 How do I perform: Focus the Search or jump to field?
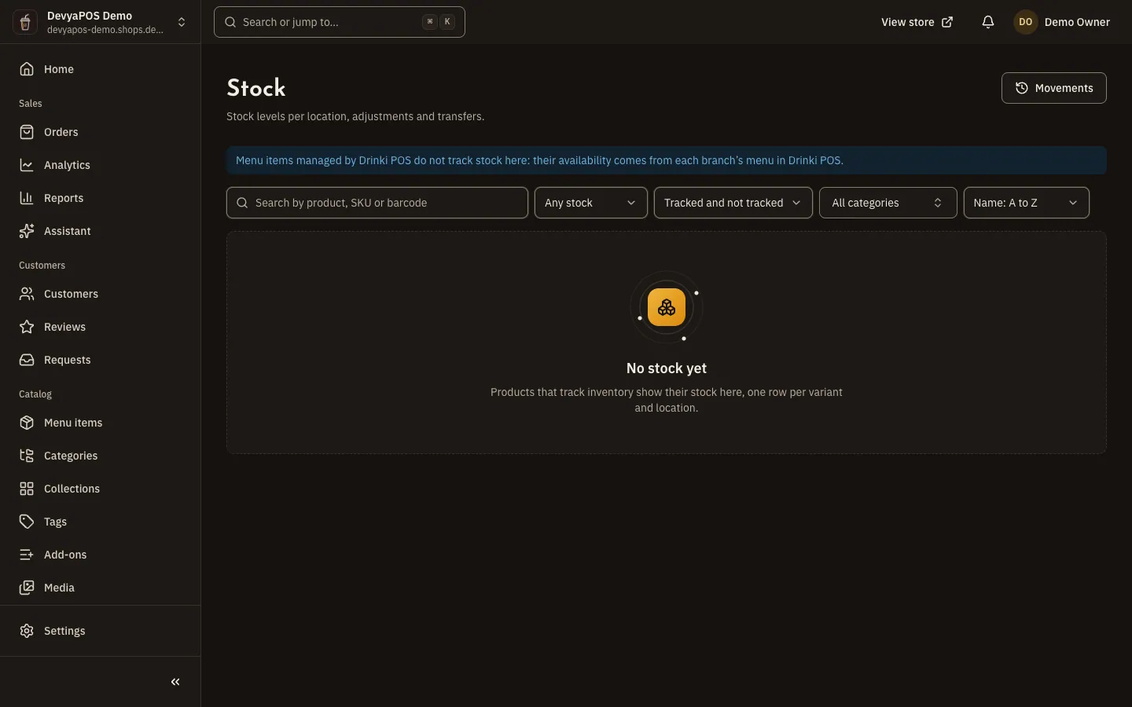(340, 22)
